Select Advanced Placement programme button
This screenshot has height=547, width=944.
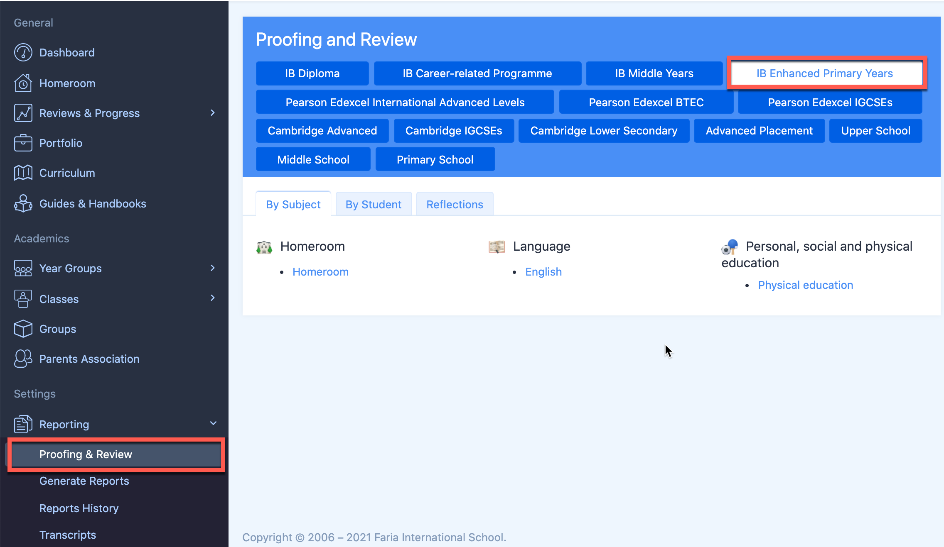point(760,131)
